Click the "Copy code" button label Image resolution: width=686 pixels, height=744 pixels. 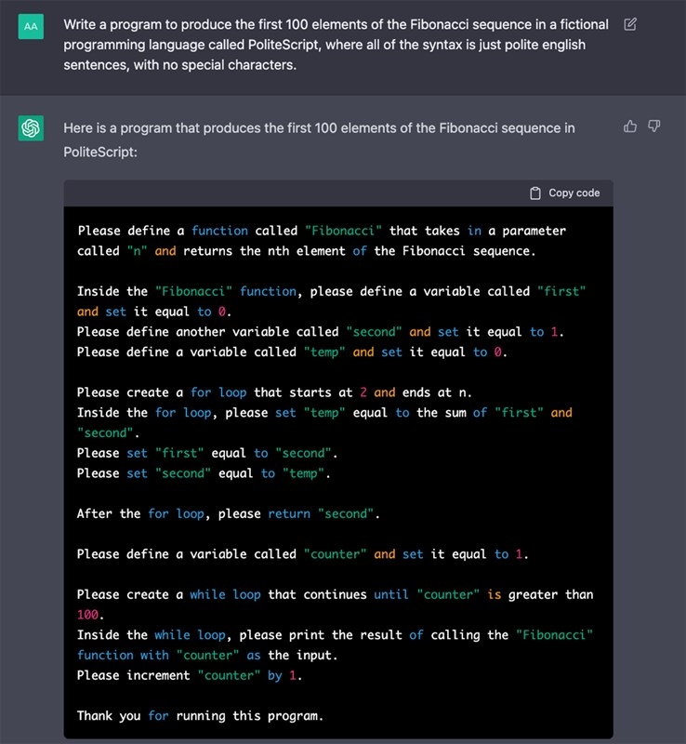pos(574,193)
